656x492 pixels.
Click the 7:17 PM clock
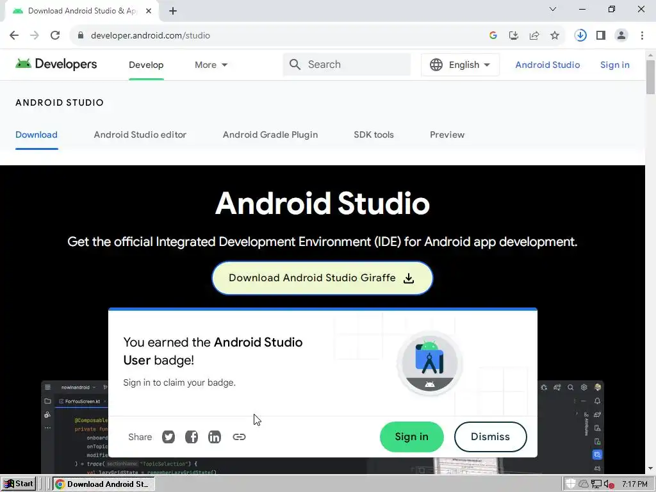click(635, 484)
